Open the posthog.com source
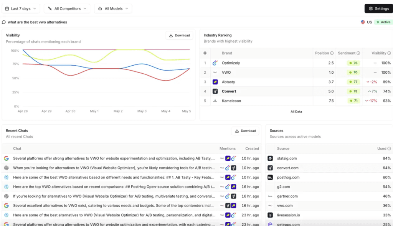393x226 pixels. [x=288, y=177]
